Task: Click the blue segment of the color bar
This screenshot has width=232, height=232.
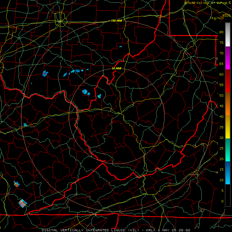Action: [x=228, y=173]
